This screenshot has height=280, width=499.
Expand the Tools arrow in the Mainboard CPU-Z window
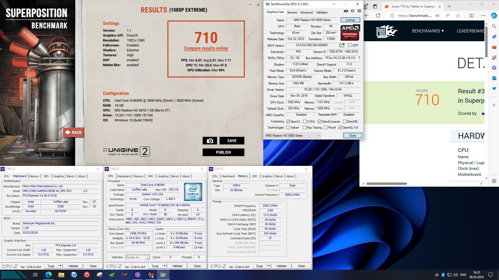point(60,266)
